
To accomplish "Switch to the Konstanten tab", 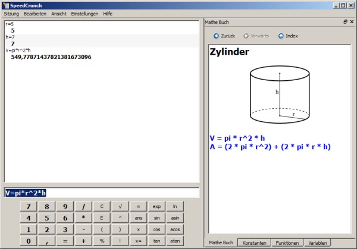I will pos(254,243).
